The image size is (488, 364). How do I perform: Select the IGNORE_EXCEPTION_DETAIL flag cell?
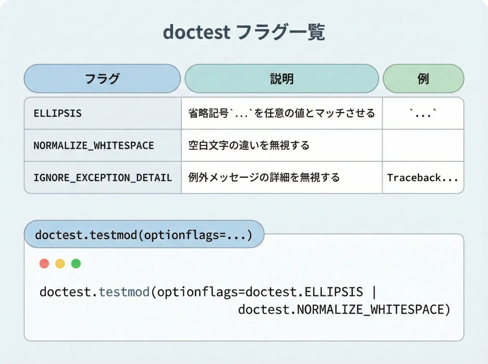pyautogui.click(x=103, y=177)
